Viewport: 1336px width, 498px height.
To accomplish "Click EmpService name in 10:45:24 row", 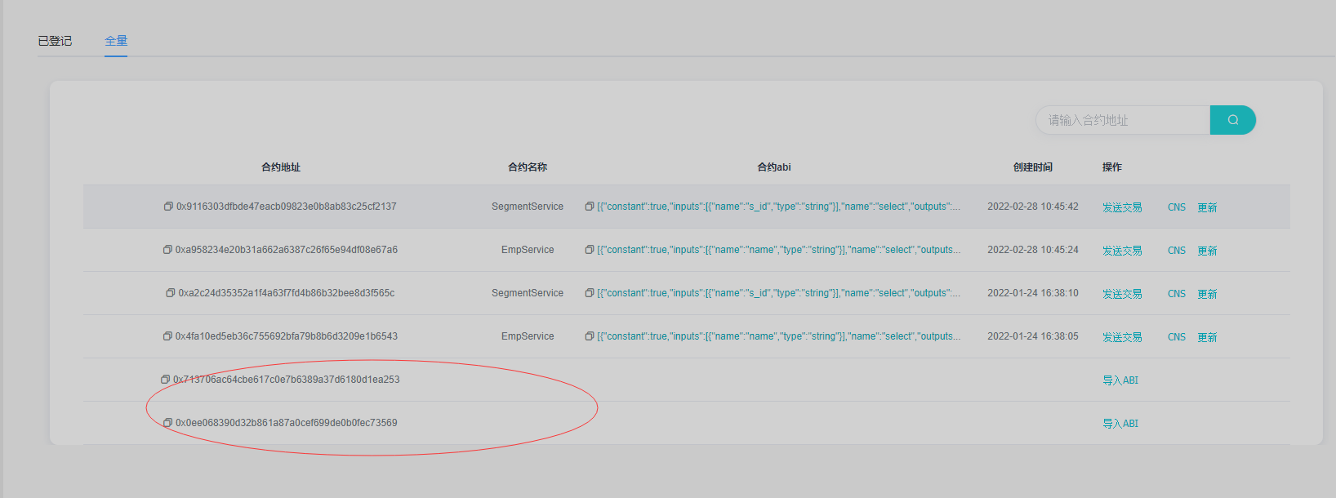I will coord(528,250).
